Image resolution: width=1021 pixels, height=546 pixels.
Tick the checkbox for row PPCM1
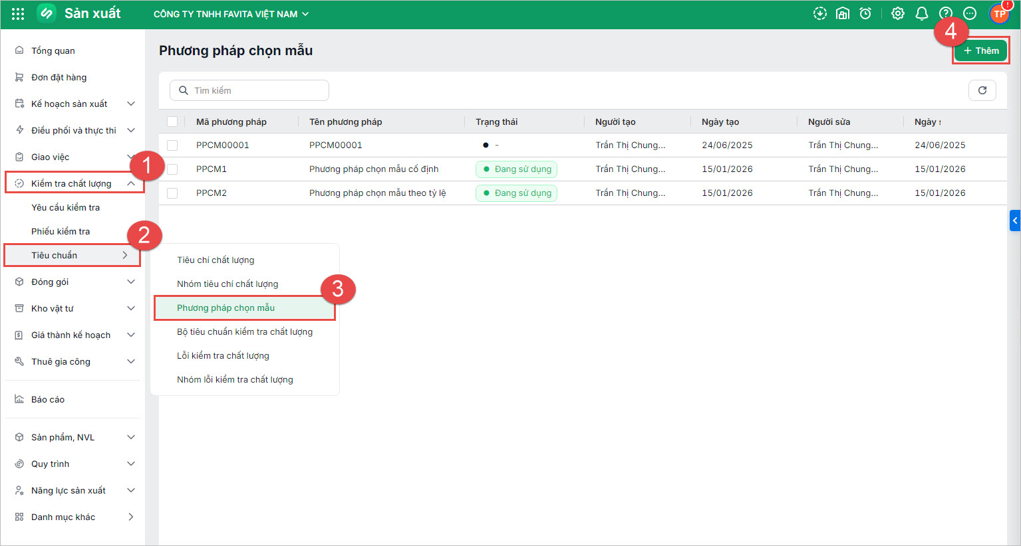172,169
